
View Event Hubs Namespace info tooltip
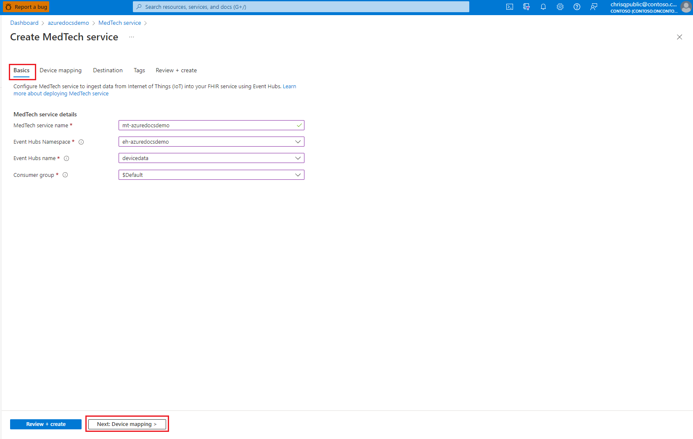click(81, 142)
